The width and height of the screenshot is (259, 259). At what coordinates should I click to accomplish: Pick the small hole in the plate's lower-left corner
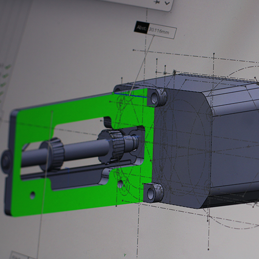33,195
